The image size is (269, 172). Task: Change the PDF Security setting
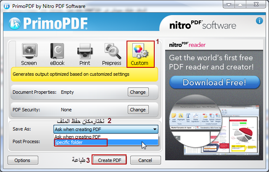(x=138, y=110)
